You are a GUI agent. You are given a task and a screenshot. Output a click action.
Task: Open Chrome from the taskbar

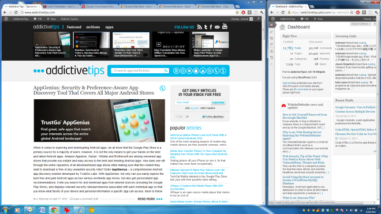54,210
